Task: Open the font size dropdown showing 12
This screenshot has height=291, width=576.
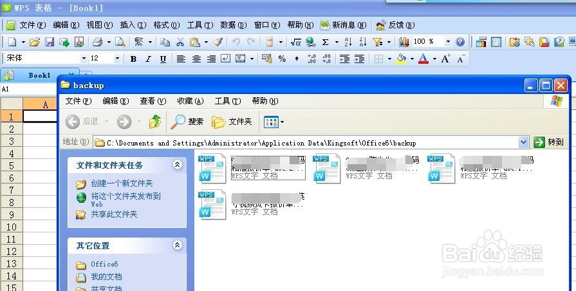Action: point(117,59)
